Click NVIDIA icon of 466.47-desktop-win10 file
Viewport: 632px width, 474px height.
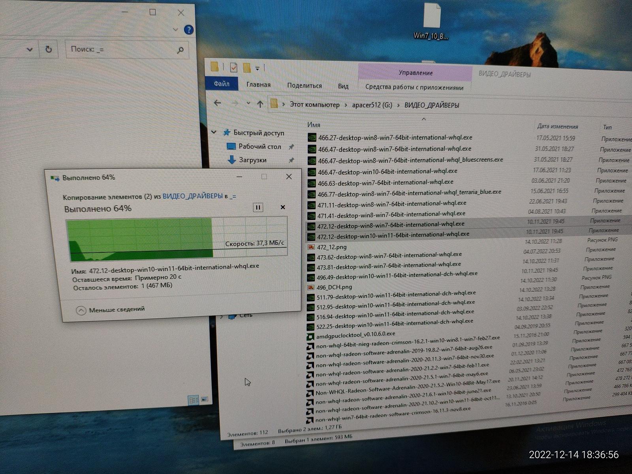[x=311, y=172]
